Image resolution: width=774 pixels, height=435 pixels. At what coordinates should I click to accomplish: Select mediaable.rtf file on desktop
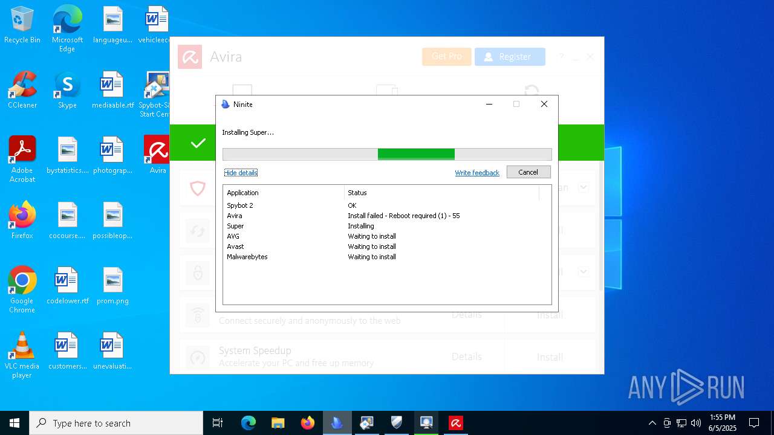112,91
